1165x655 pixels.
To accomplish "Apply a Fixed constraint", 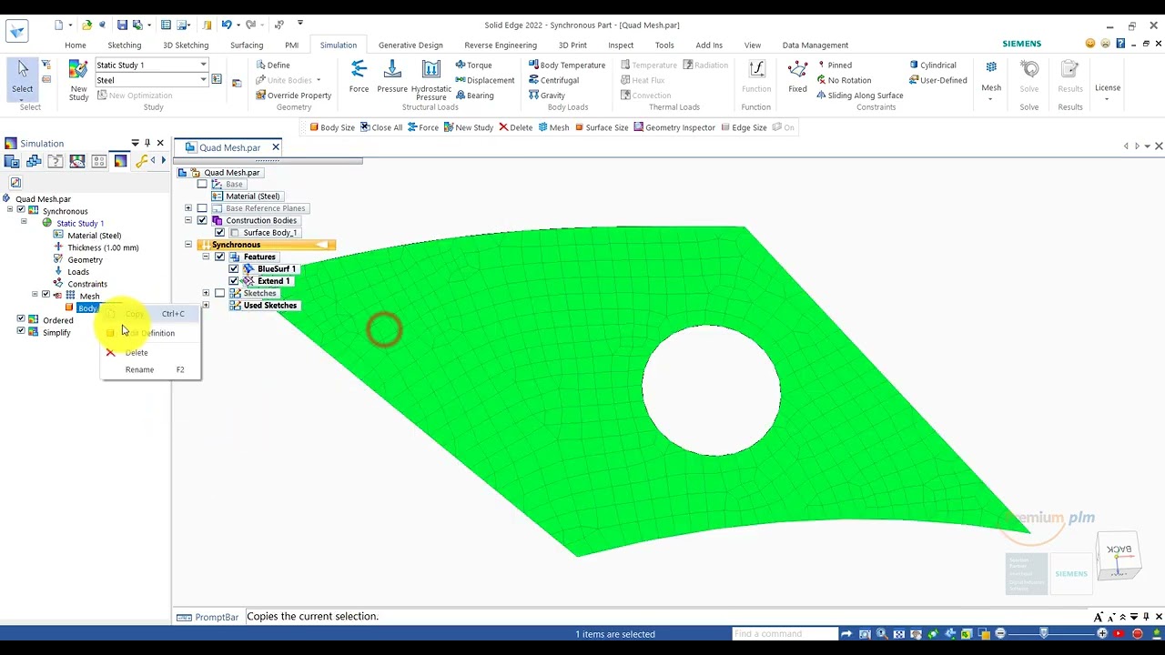I will pyautogui.click(x=797, y=76).
